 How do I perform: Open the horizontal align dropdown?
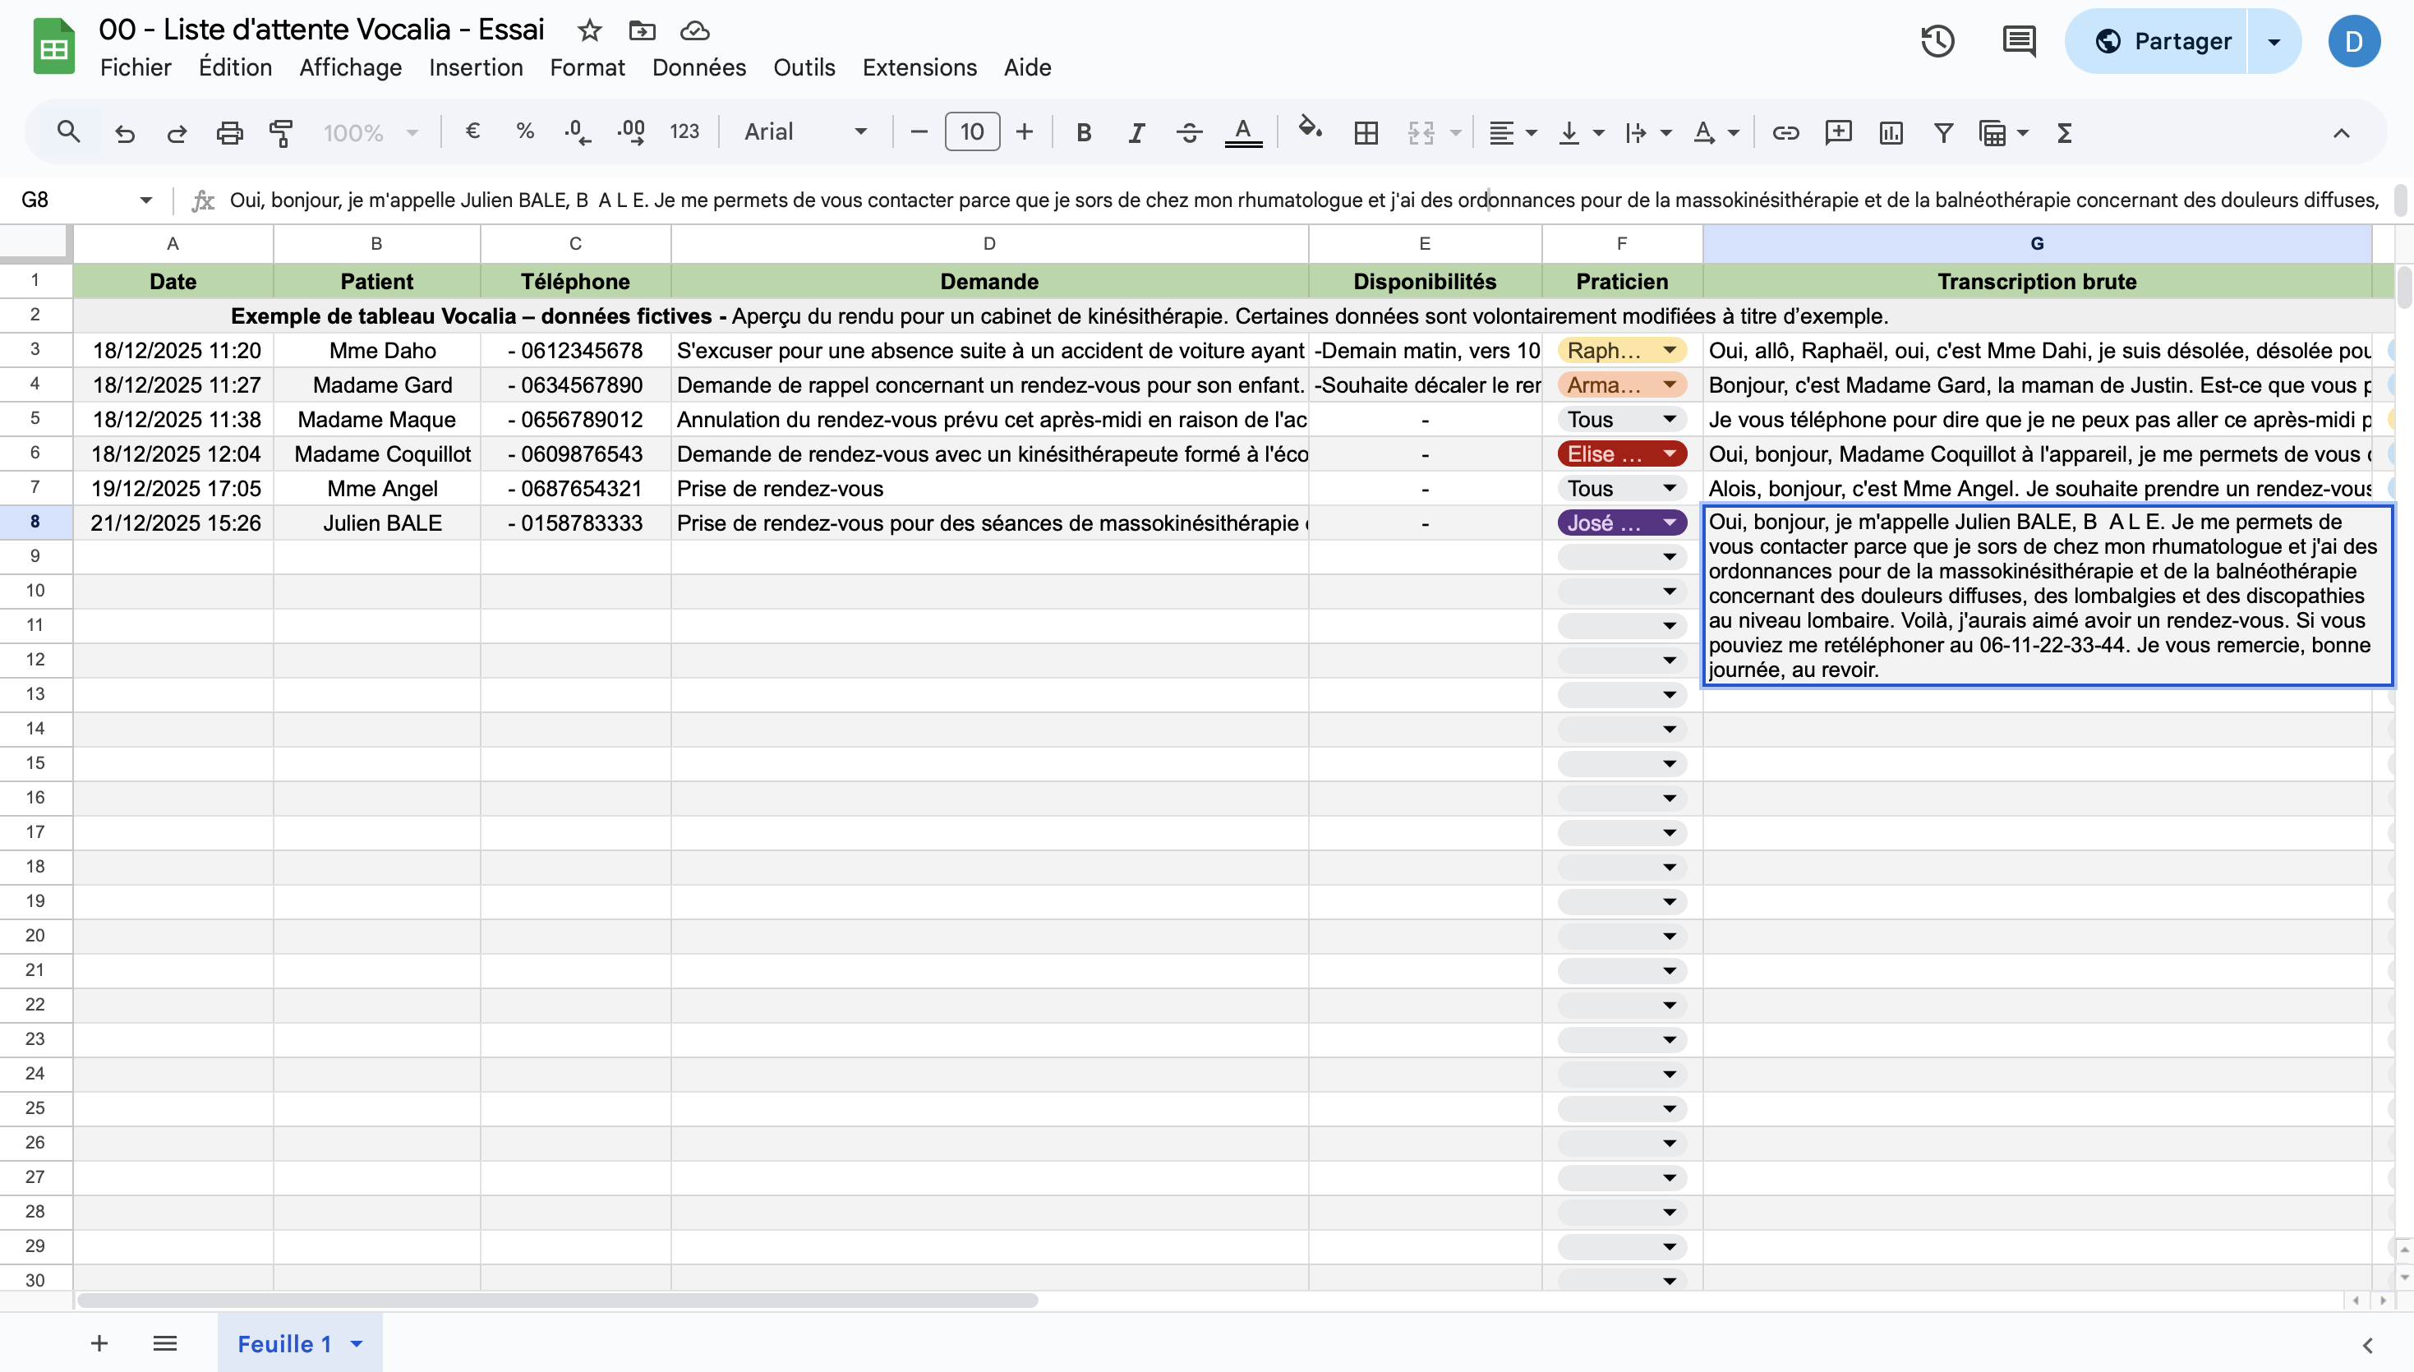1513,133
